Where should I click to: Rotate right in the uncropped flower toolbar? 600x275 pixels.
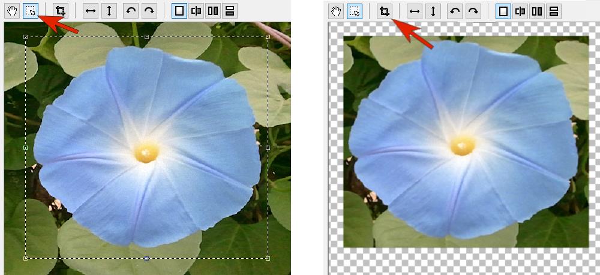tap(149, 11)
